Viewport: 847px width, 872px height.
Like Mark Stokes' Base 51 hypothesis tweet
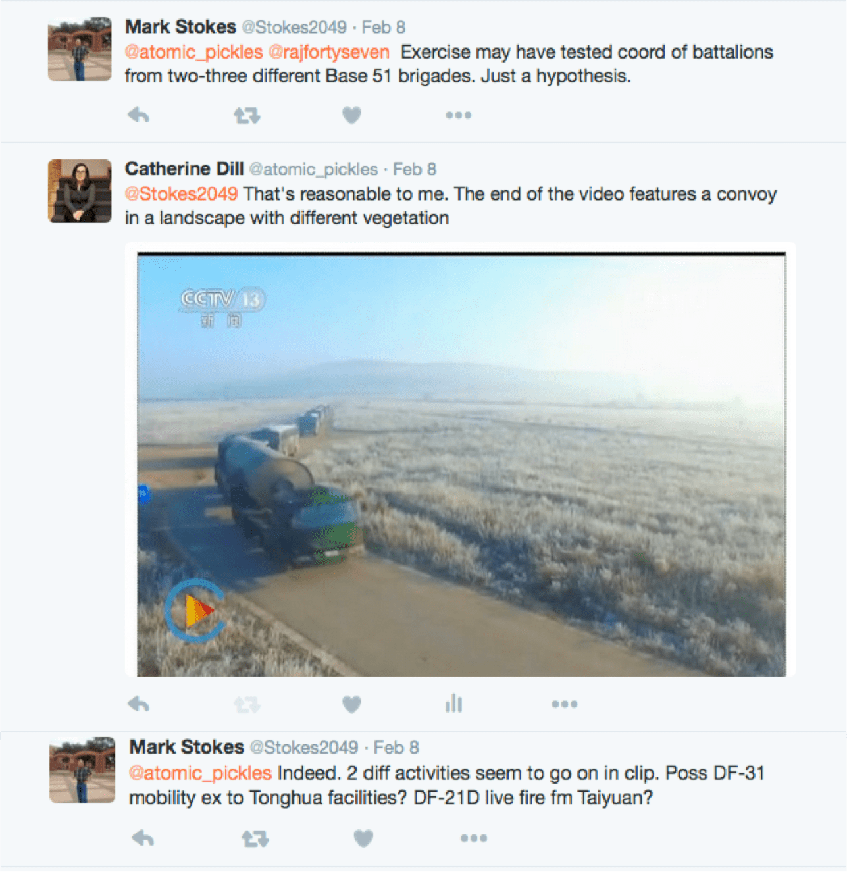(351, 115)
